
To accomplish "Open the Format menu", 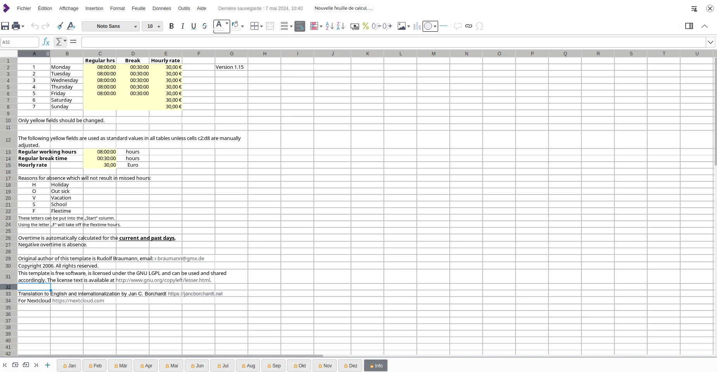I will coord(117,9).
